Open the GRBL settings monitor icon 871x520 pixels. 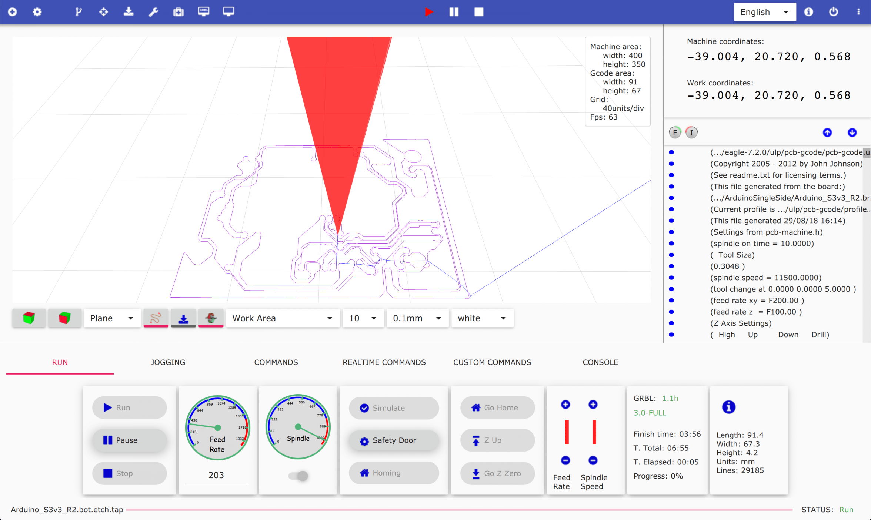click(203, 11)
